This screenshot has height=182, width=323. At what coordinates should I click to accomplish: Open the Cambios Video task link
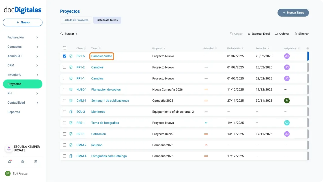(102, 56)
